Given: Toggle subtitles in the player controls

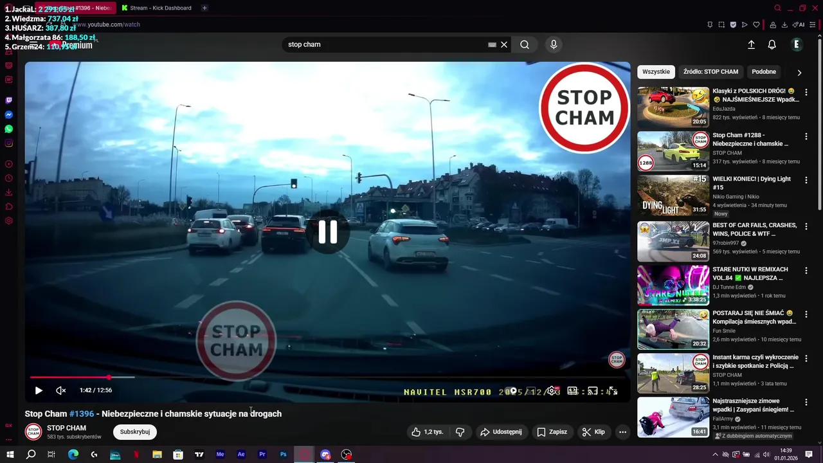Looking at the screenshot, I should coord(532,391).
